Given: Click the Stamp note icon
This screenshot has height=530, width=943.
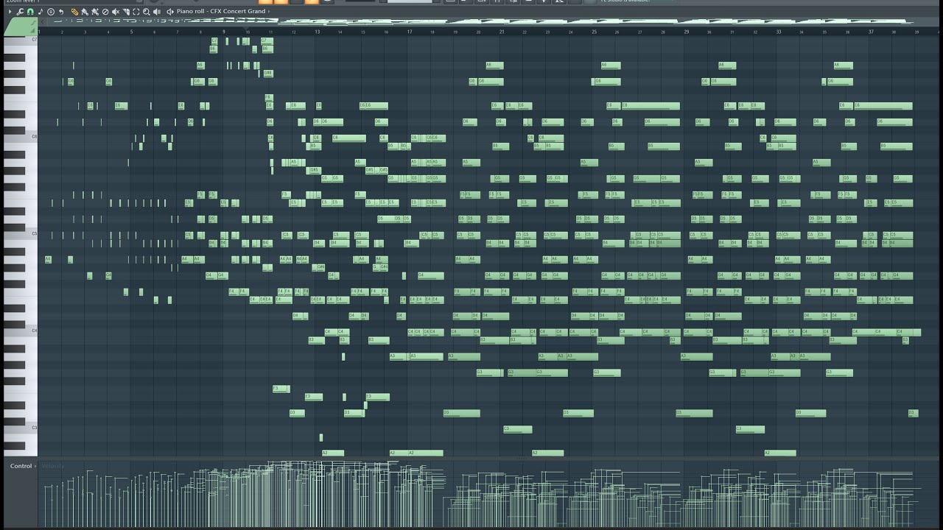Looking at the screenshot, I should click(x=40, y=12).
